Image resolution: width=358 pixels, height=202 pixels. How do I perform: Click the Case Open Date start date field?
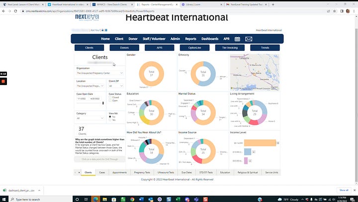point(82,99)
